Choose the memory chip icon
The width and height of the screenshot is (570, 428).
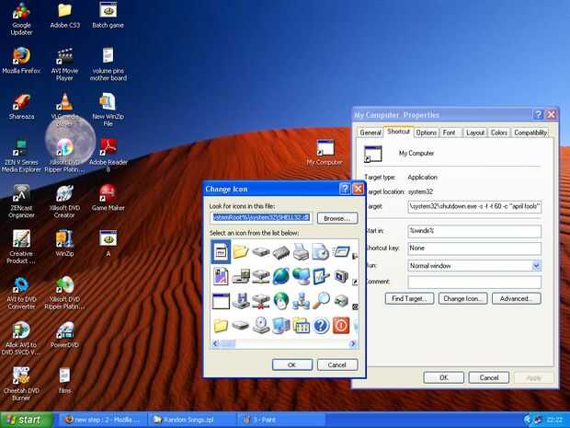(280, 252)
